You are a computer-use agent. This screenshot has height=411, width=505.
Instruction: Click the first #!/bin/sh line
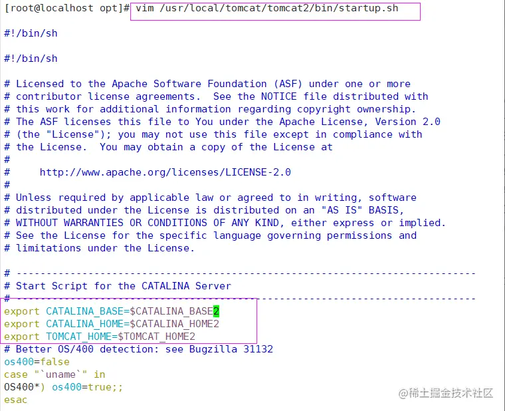pyautogui.click(x=31, y=33)
